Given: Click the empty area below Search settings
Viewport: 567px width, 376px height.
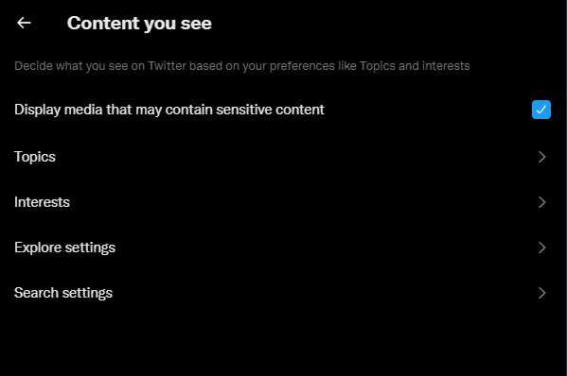Looking at the screenshot, I should [282, 346].
